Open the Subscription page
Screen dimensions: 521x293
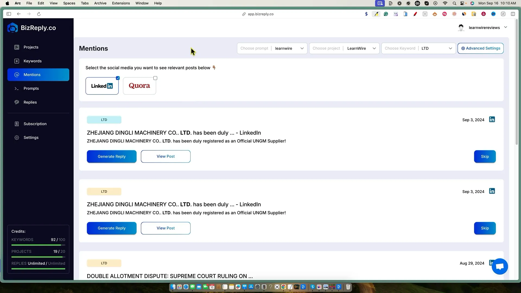point(35,124)
